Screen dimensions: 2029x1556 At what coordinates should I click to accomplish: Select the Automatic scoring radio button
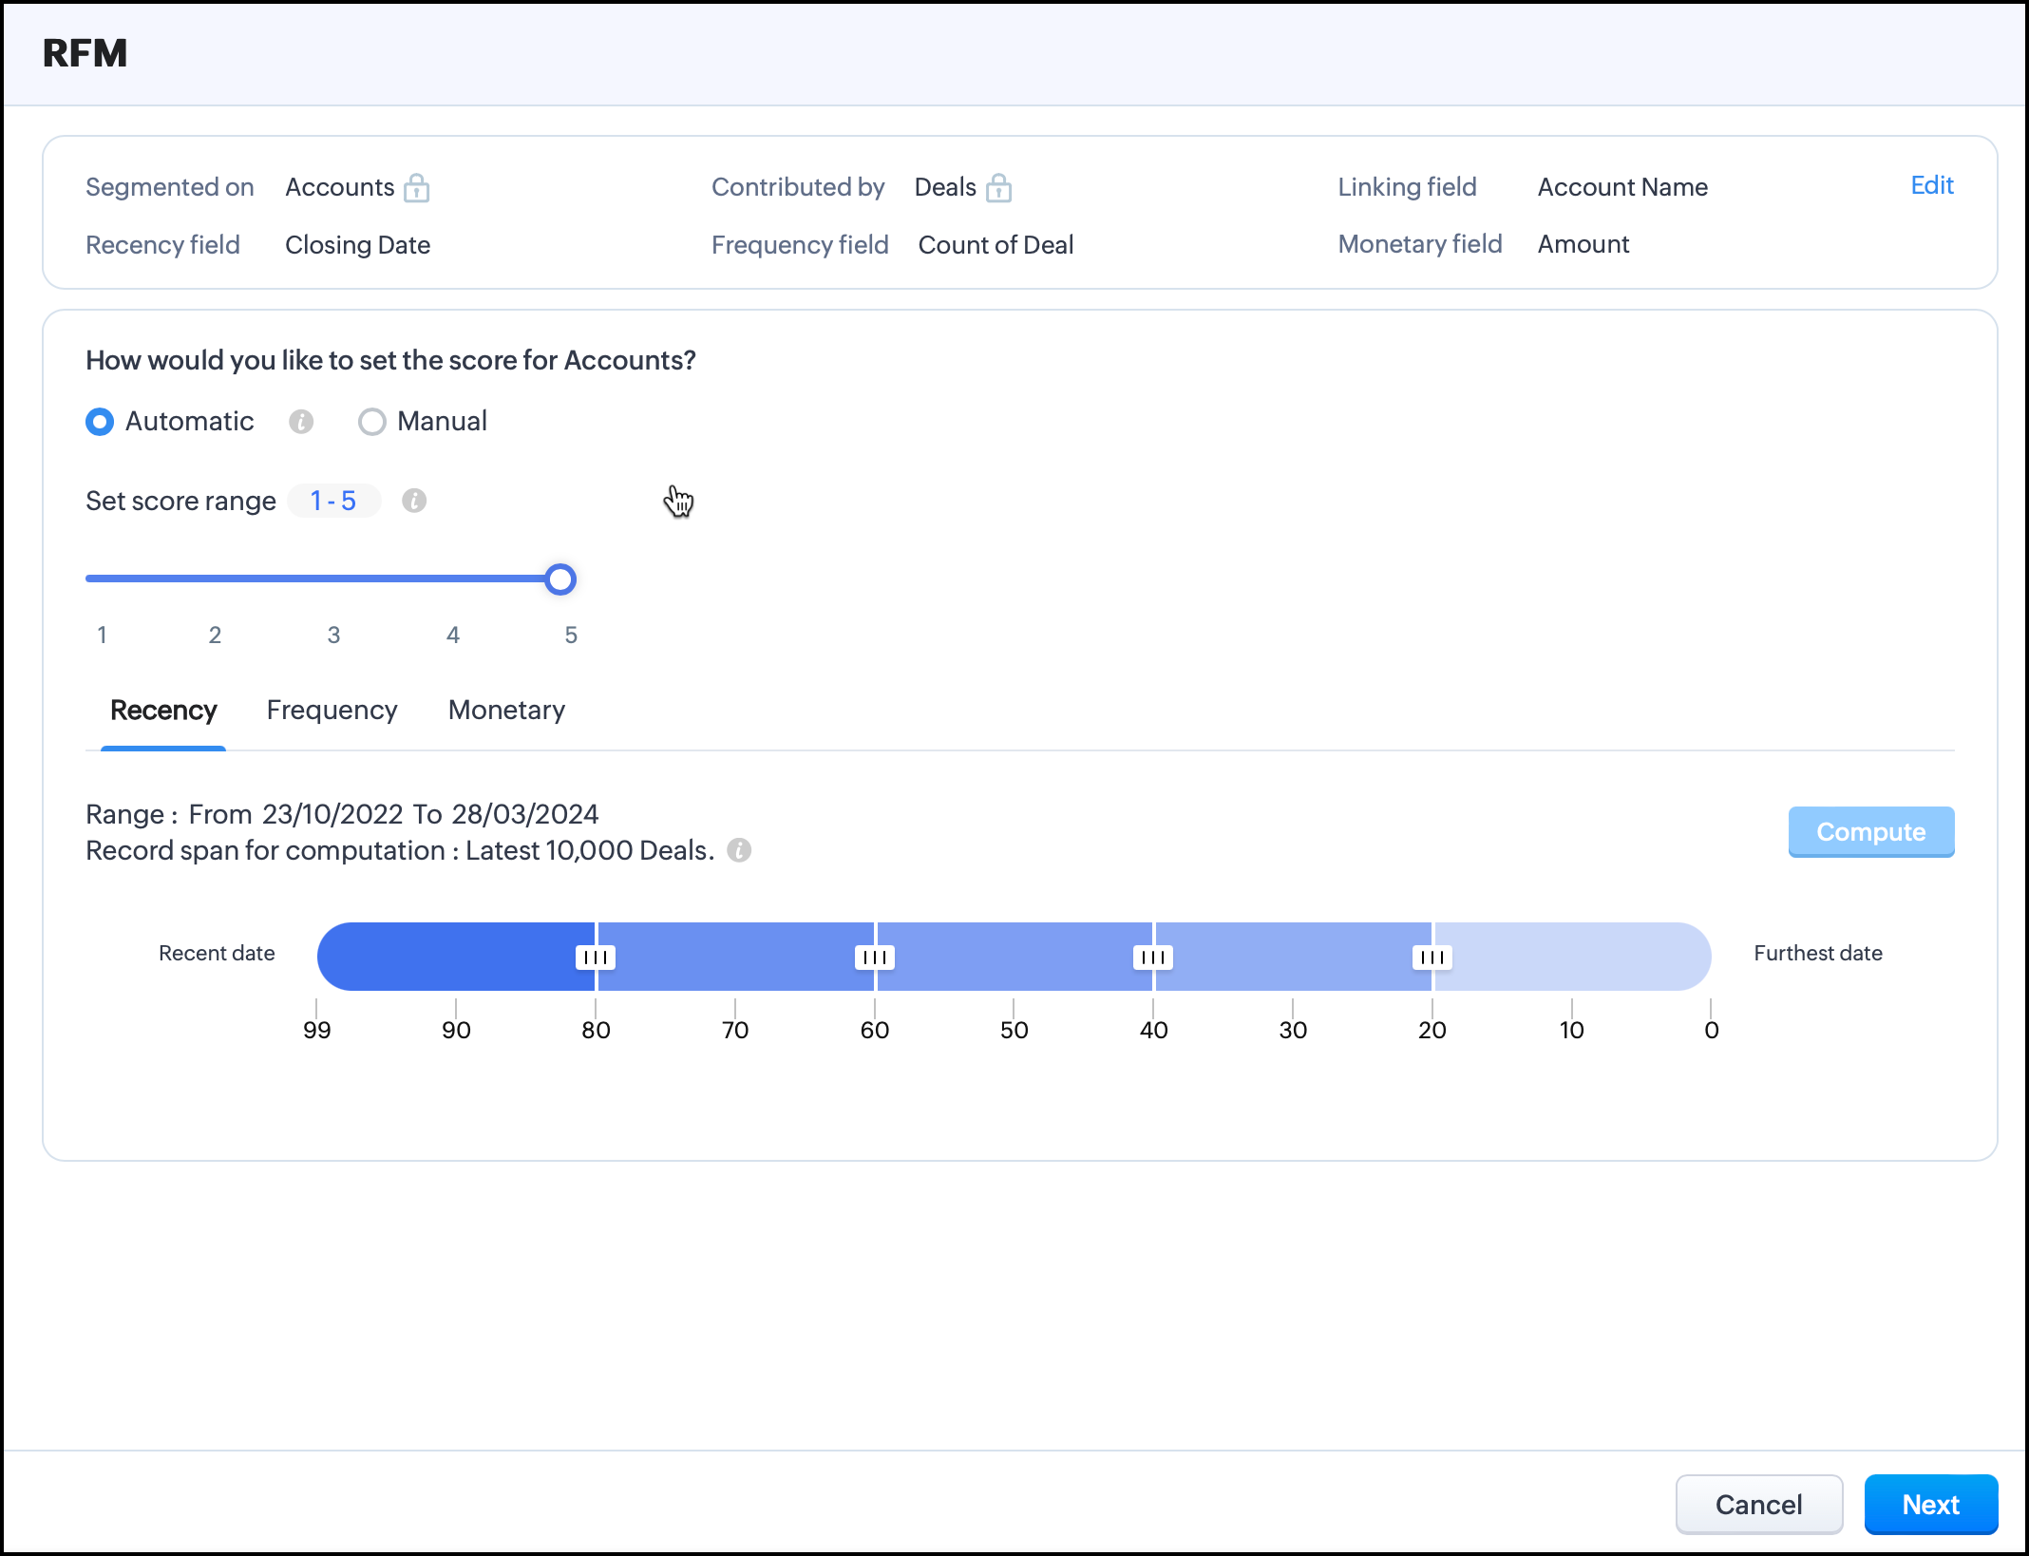pos(100,422)
